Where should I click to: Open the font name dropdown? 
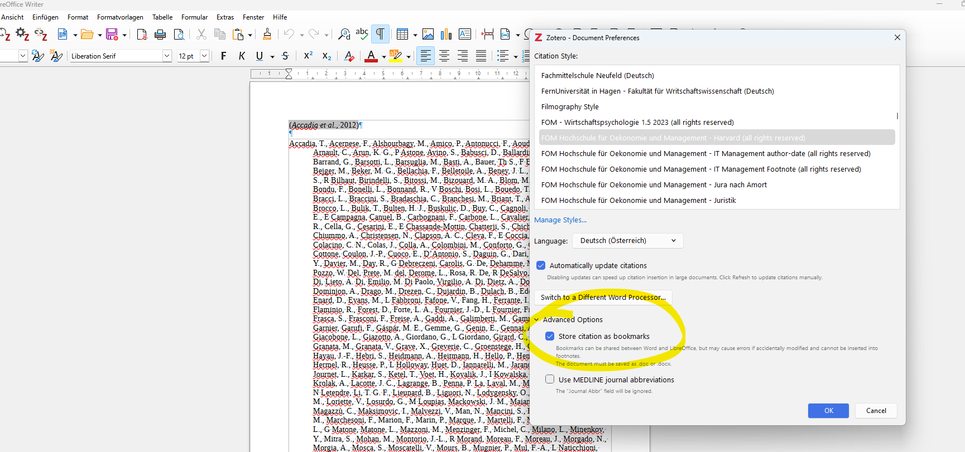[x=167, y=56]
